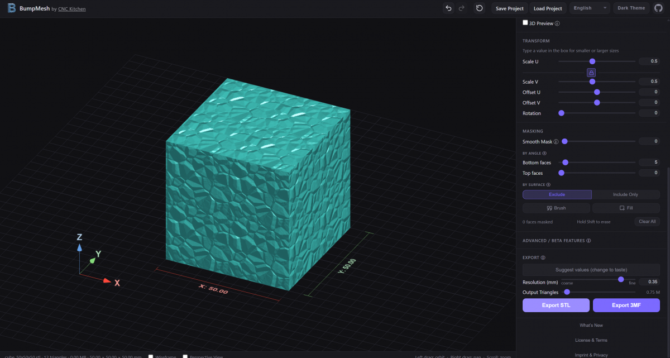Click the Save Project button
Viewport: 670px width, 358px height.
coord(510,8)
